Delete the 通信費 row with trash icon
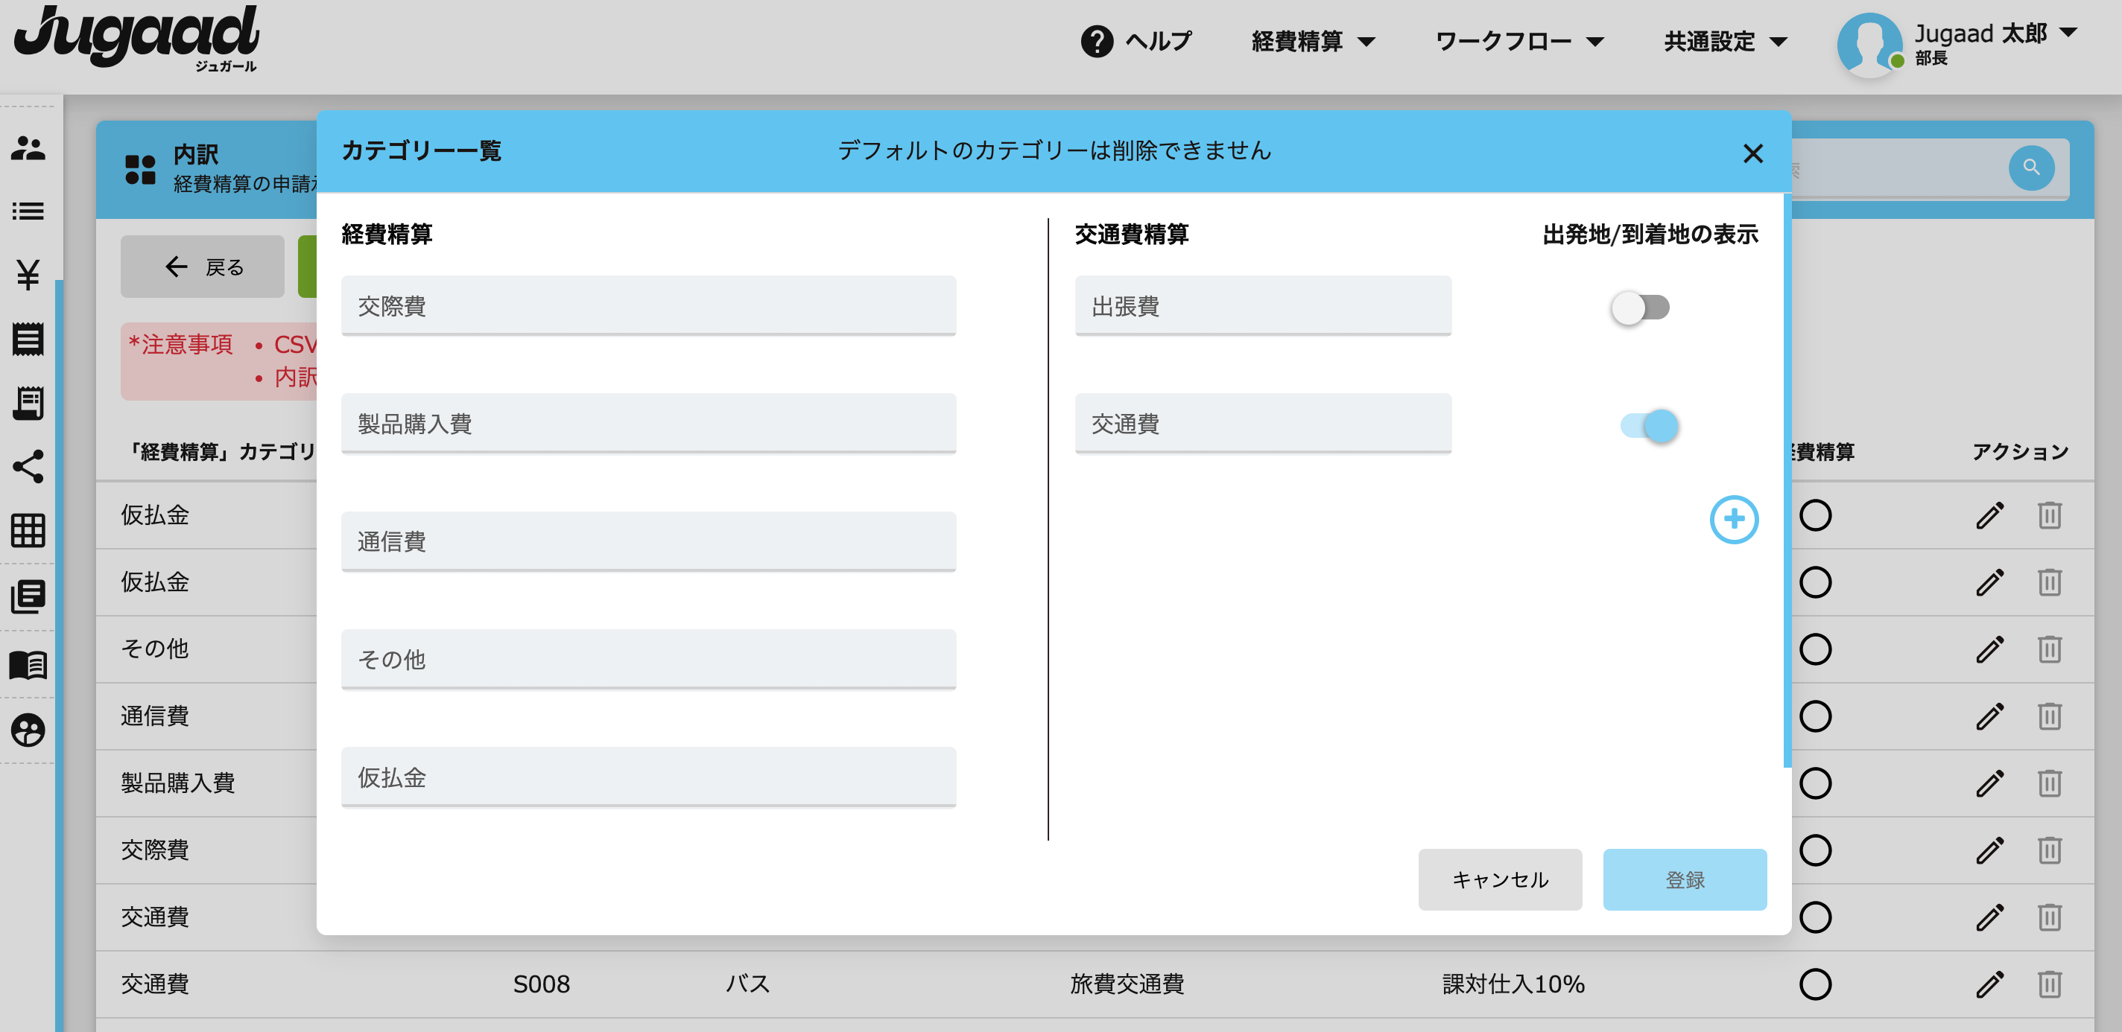The image size is (2122, 1032). click(2050, 716)
